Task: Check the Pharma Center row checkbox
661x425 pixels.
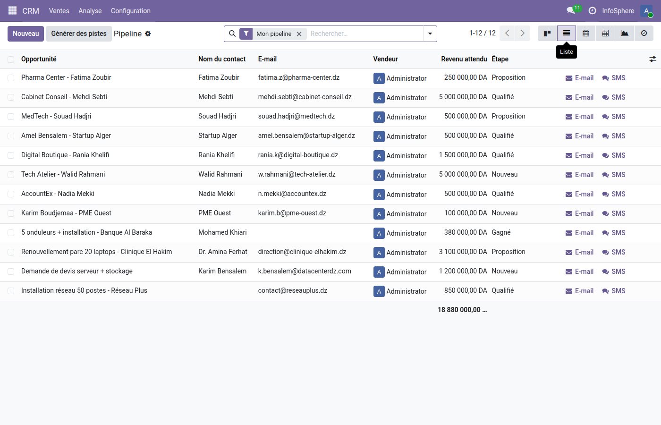Action: pos(11,78)
